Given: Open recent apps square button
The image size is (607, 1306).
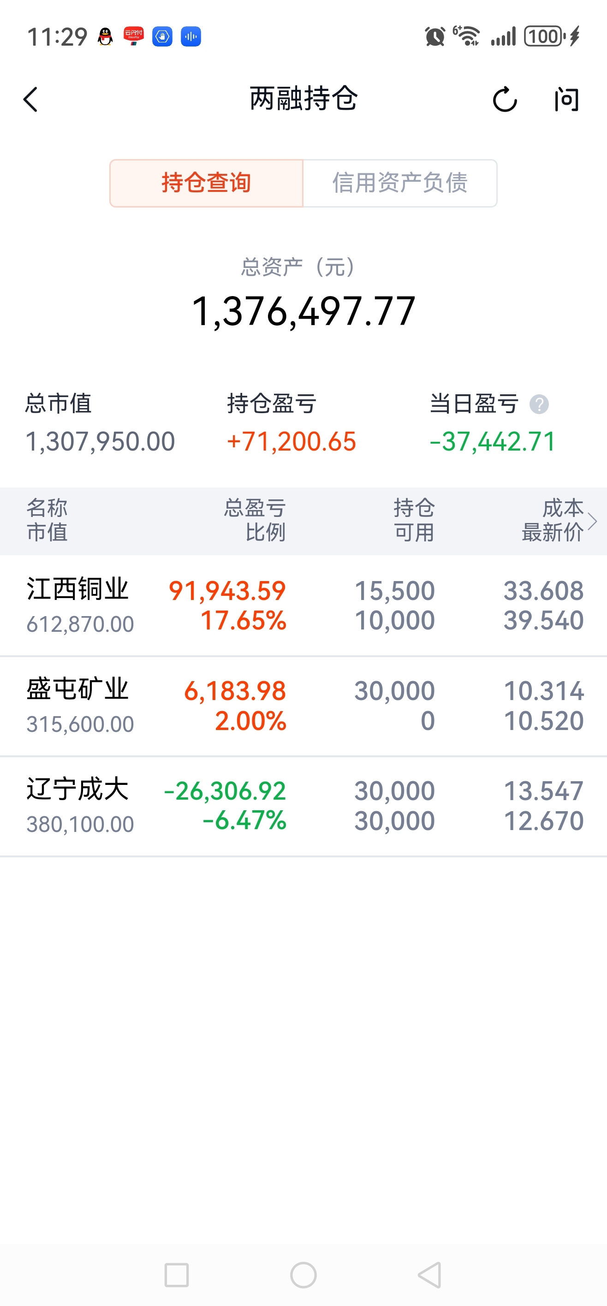Looking at the screenshot, I should click(x=177, y=1275).
